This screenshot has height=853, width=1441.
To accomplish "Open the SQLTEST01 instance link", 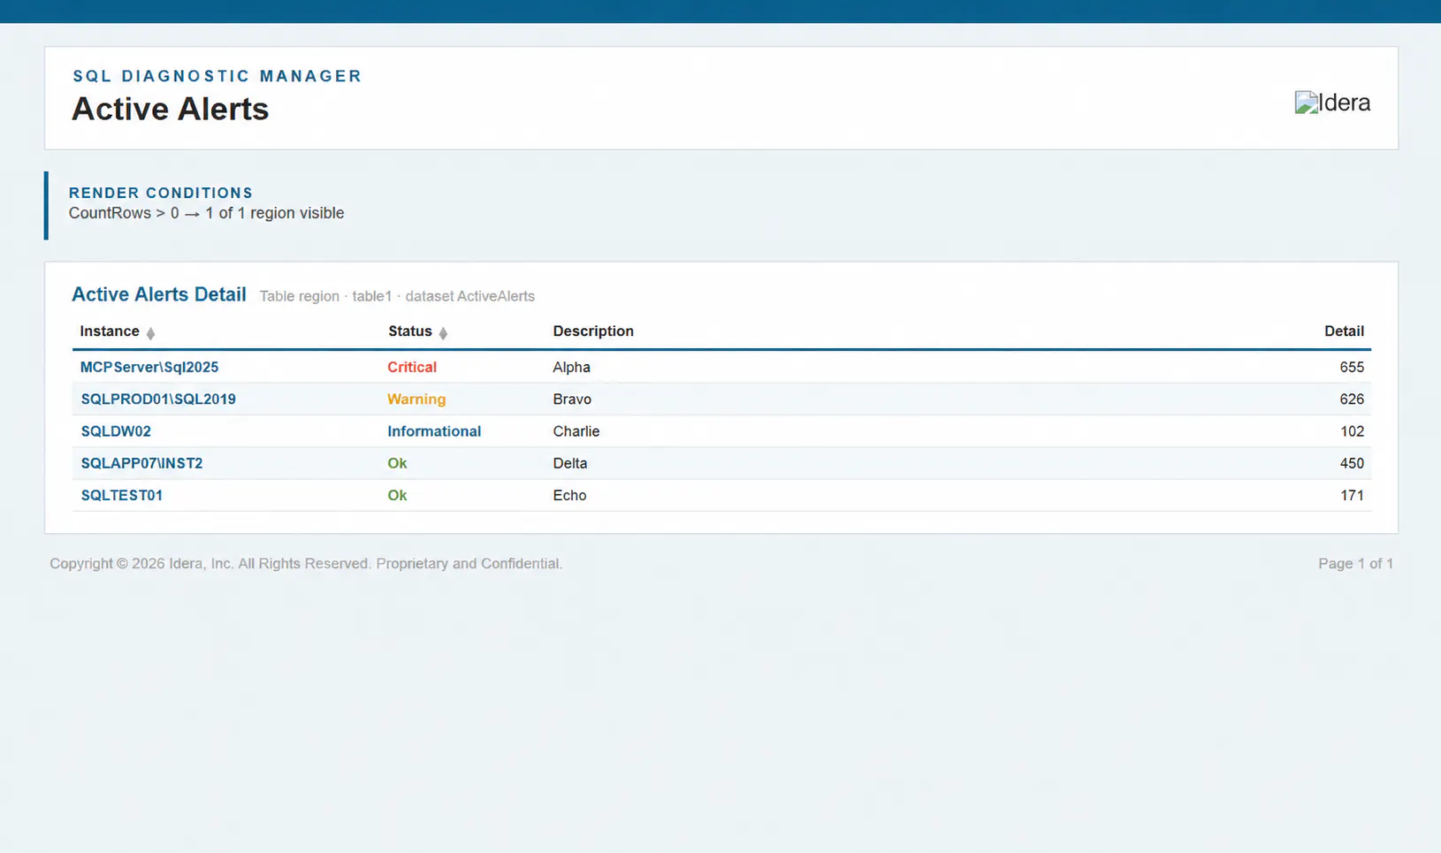I will click(x=122, y=495).
